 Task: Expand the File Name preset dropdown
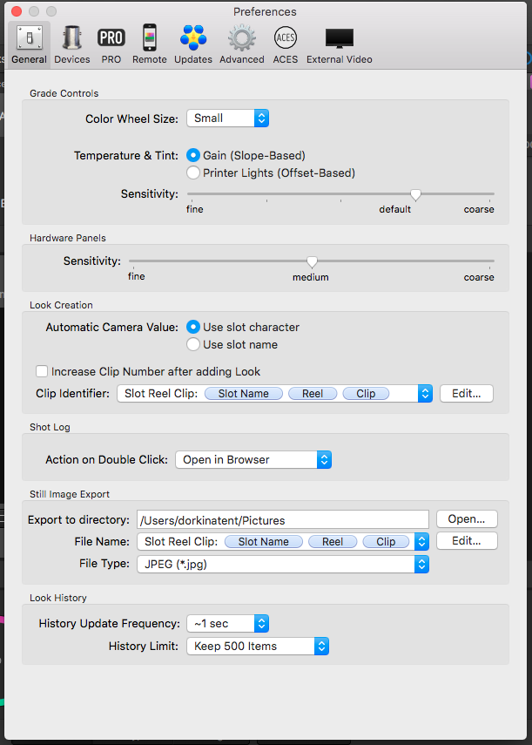421,542
